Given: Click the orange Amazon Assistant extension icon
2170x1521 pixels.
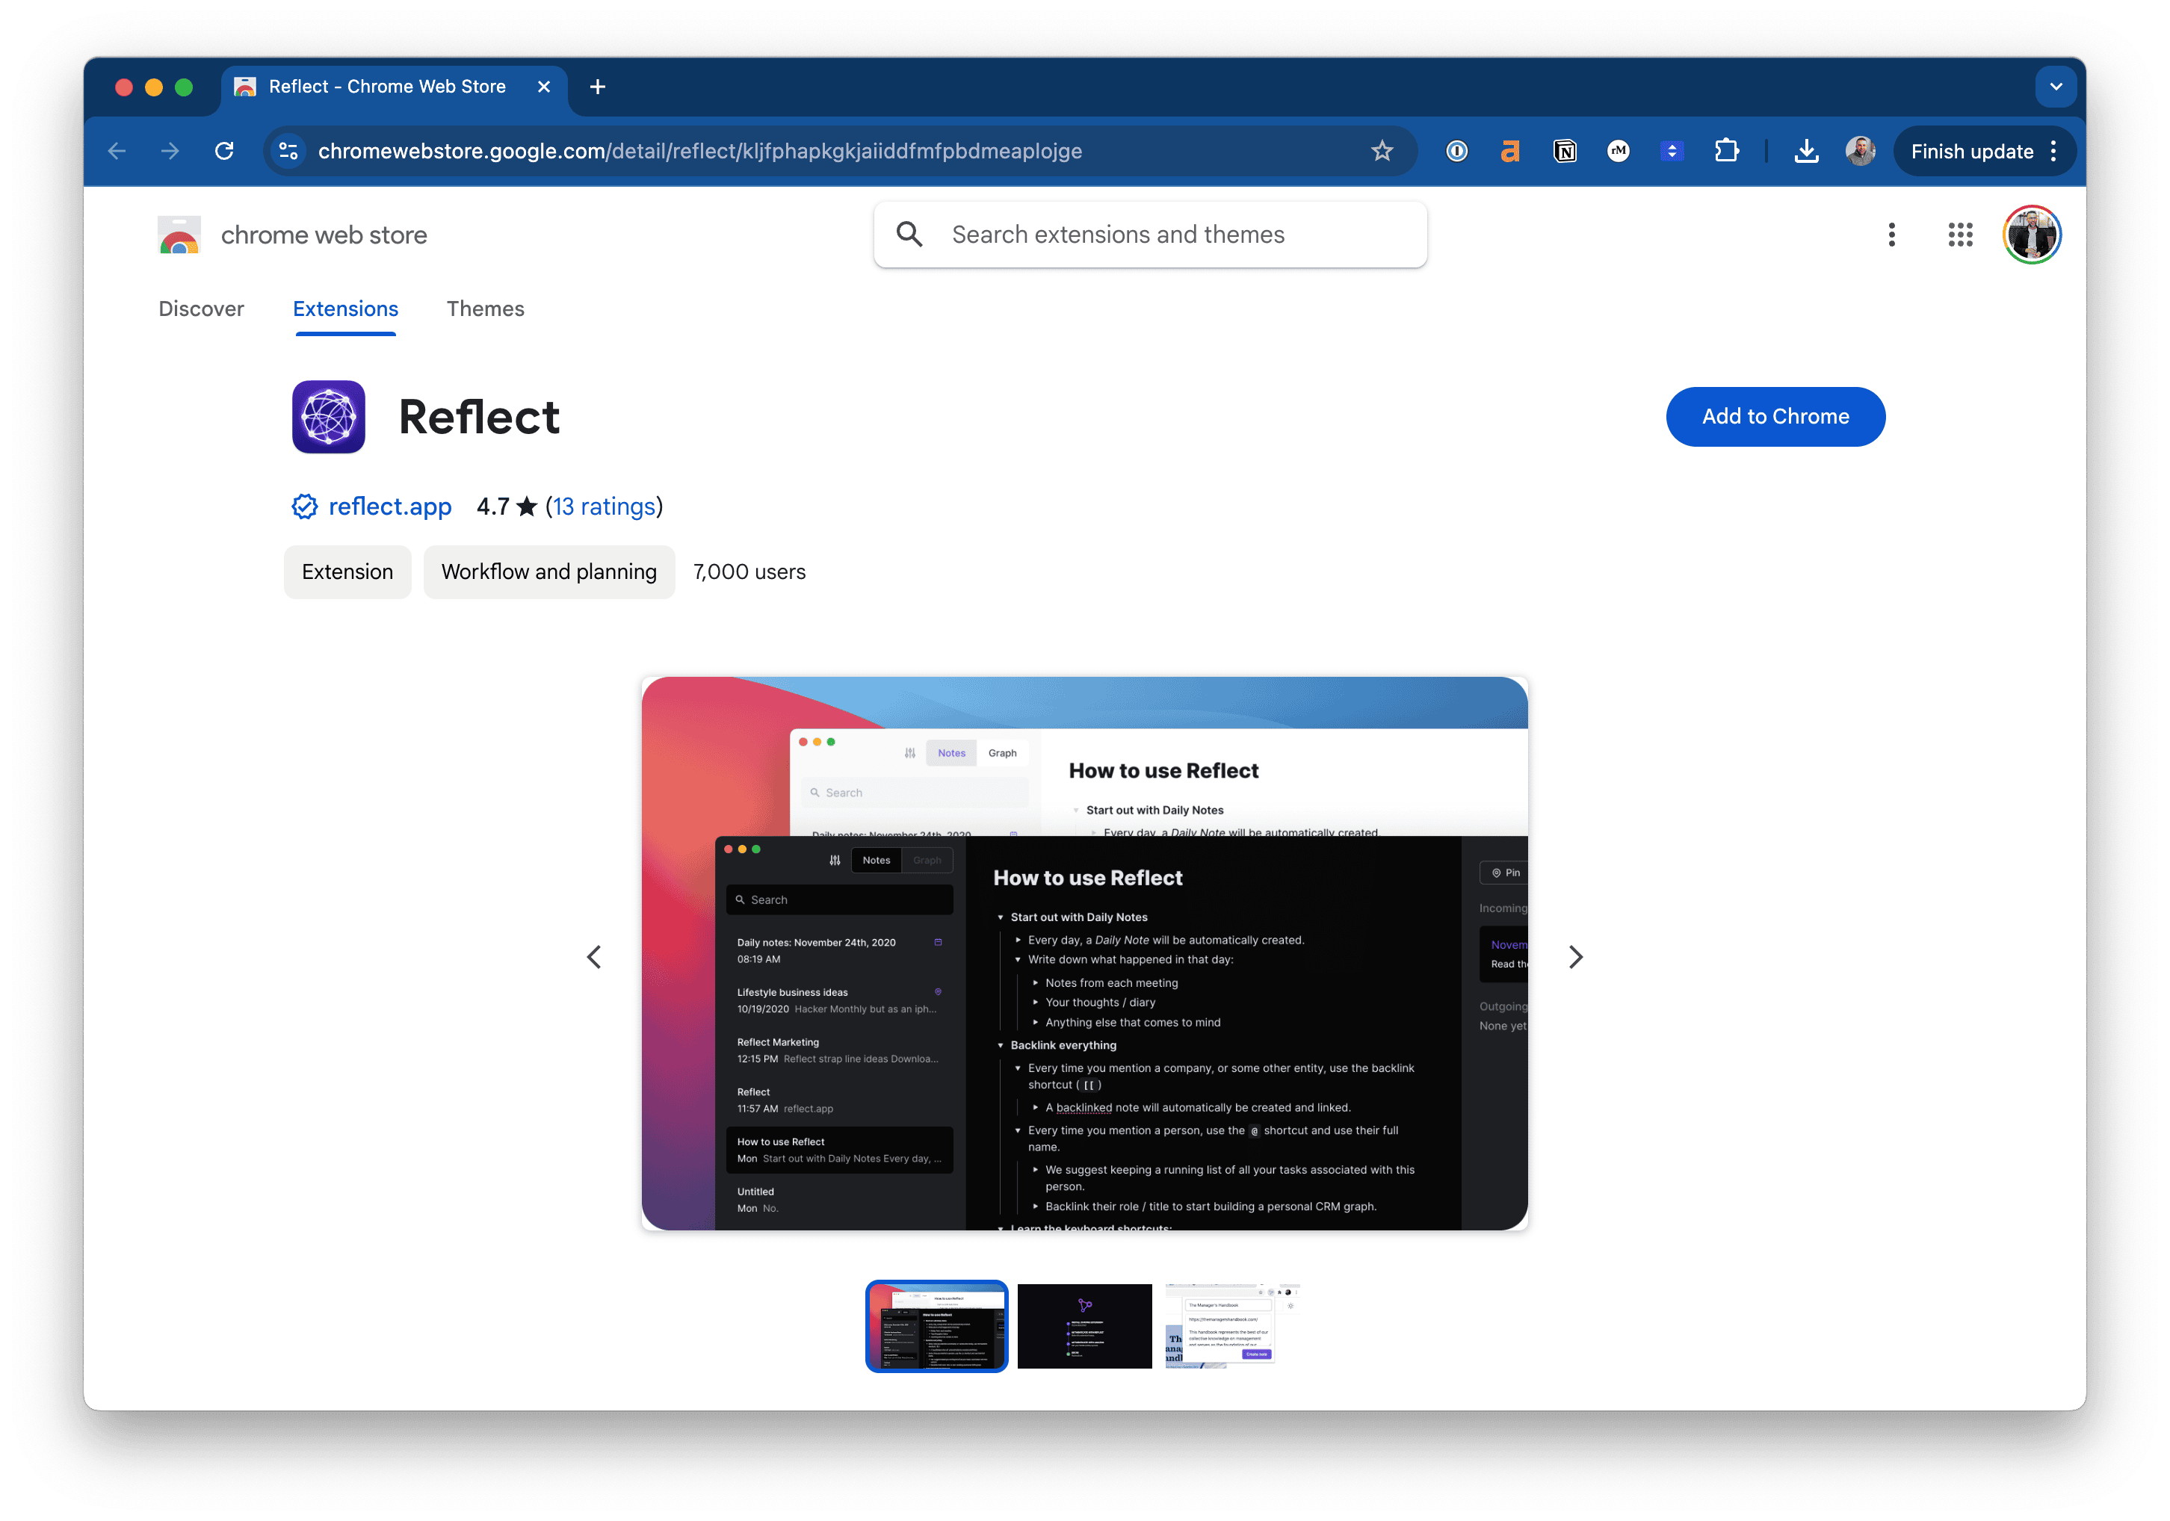Looking at the screenshot, I should click(x=1510, y=151).
